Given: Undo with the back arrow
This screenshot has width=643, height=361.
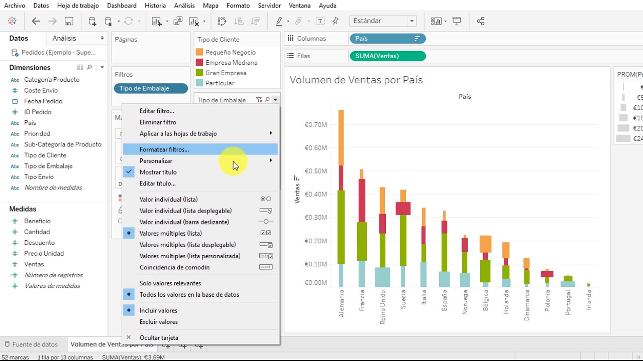Looking at the screenshot, I should tap(36, 21).
